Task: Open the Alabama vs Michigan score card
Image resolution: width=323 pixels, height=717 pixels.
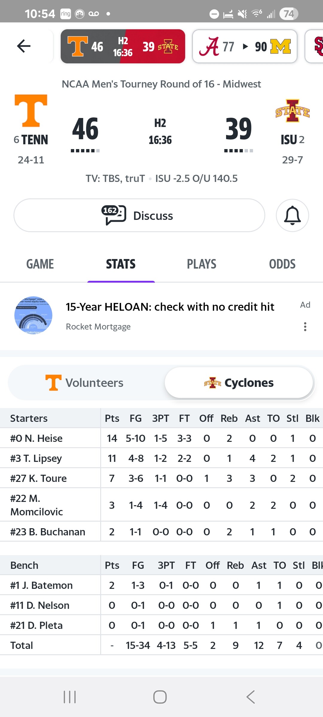Action: pos(245,46)
